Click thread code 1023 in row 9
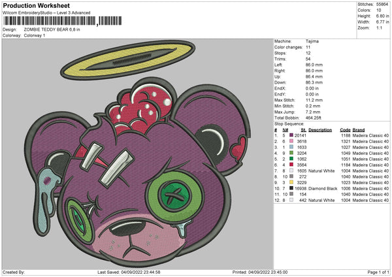392x277 pixels. pos(346,182)
